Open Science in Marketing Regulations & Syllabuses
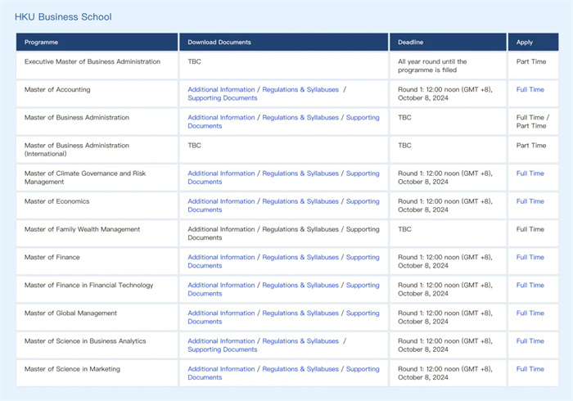Image resolution: width=573 pixels, height=401 pixels. pyautogui.click(x=300, y=369)
